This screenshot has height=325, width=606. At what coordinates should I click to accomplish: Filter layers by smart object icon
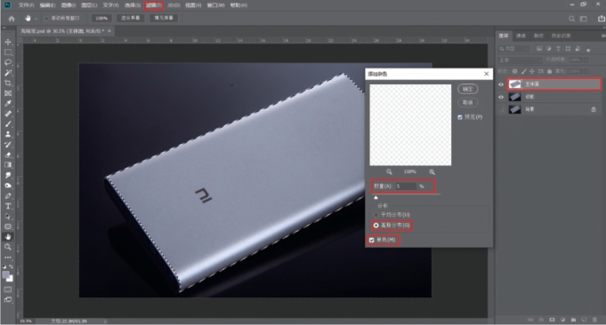point(578,49)
